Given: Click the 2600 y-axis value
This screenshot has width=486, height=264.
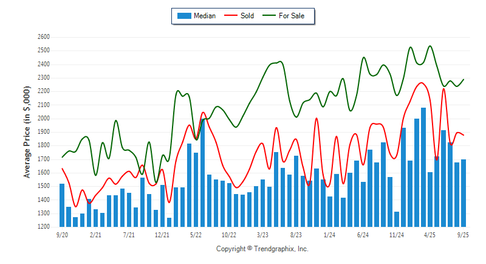Looking at the screenshot, I should coord(43,37).
